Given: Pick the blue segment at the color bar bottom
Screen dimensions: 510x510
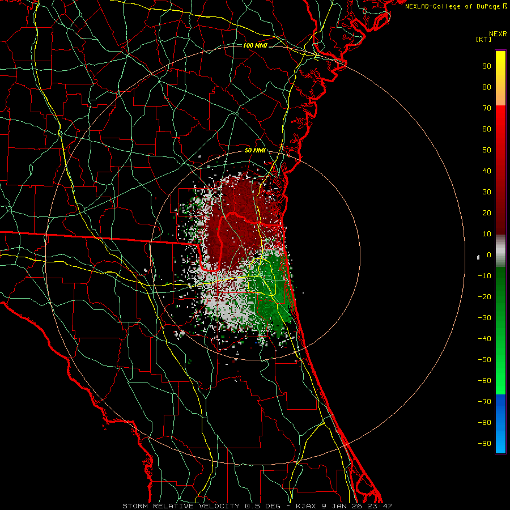Looking at the screenshot, I should point(500,424).
